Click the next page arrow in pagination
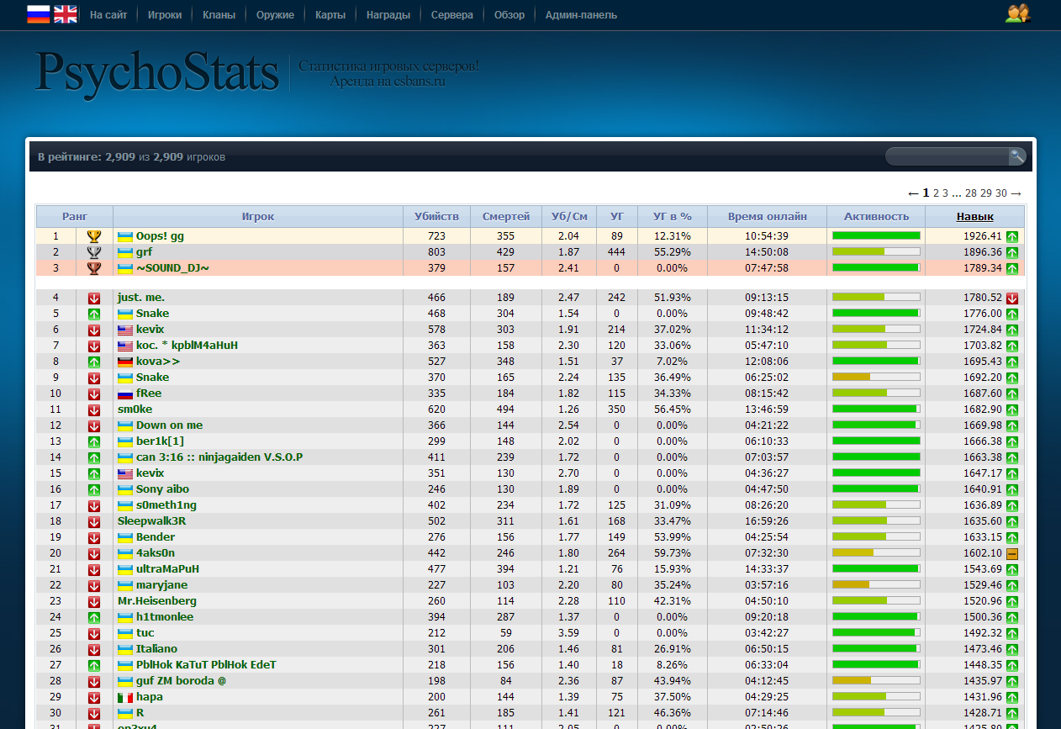The width and height of the screenshot is (1061, 729). pyautogui.click(x=1016, y=193)
